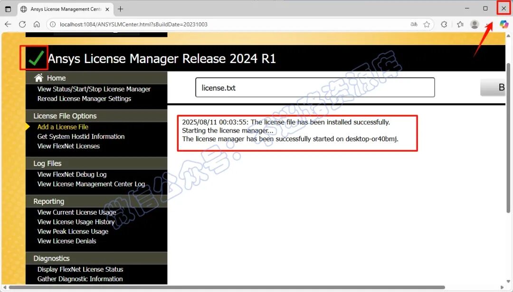Open Display FlexNet License Status
513x292 pixels.
point(80,269)
